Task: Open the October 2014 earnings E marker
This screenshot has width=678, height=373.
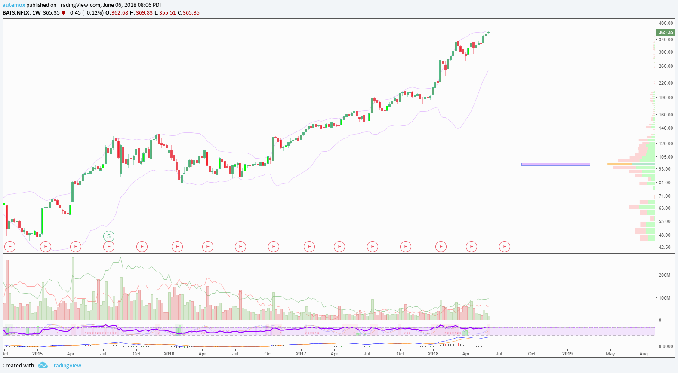Action: [x=9, y=247]
